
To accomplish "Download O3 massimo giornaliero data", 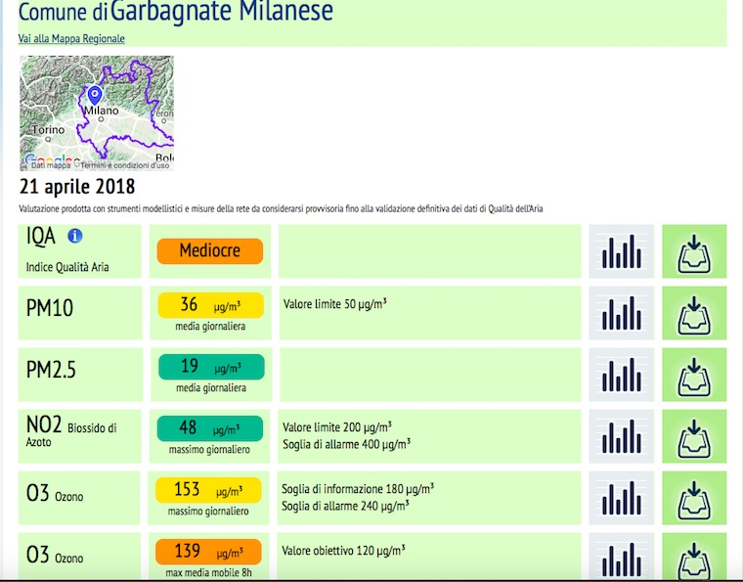I will (693, 498).
